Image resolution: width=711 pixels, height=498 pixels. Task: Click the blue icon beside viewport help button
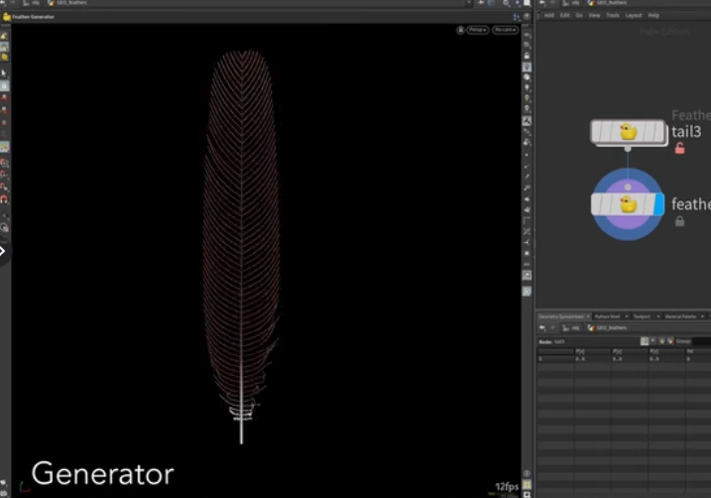516,17
